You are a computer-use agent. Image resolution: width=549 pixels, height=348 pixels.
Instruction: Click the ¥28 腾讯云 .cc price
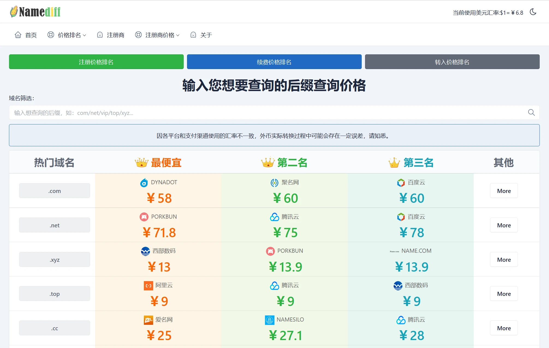412,335
